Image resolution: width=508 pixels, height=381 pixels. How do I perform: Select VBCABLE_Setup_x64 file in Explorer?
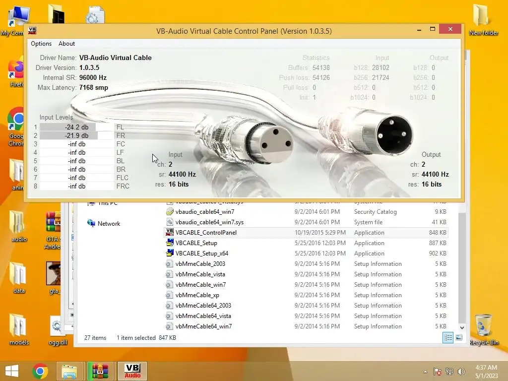coord(306,254)
